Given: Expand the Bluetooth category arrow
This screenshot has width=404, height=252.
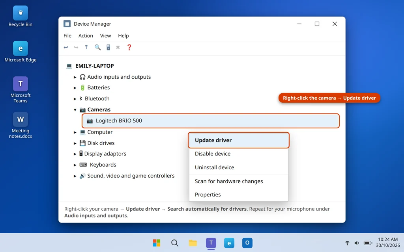Looking at the screenshot, I should click(75, 99).
